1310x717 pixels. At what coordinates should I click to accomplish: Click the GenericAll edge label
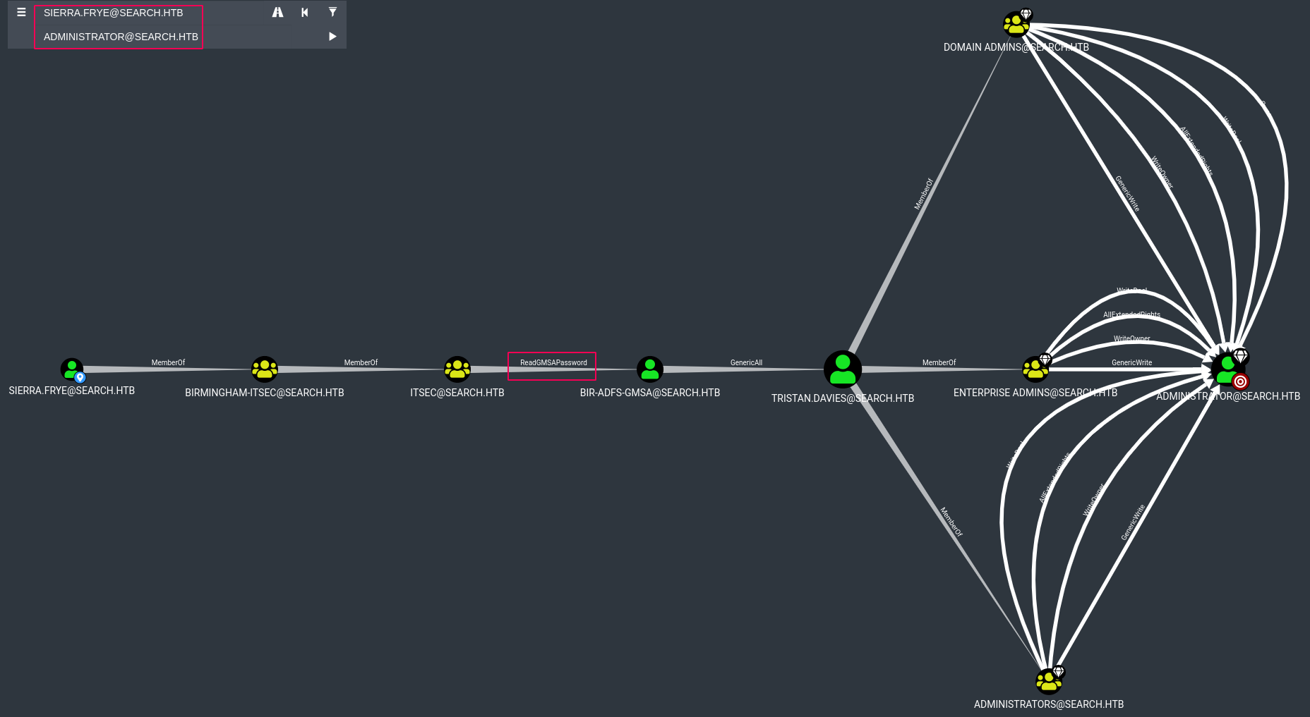coord(746,363)
